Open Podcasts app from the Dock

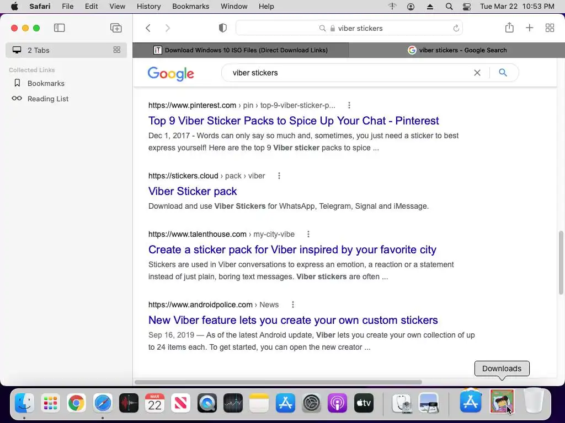pos(337,403)
